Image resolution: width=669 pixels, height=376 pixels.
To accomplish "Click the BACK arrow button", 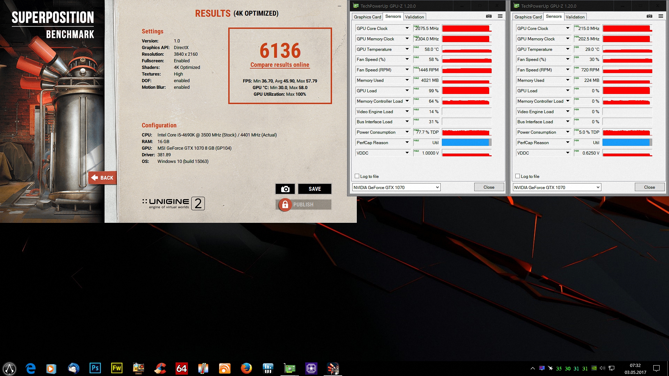I will coord(102,178).
